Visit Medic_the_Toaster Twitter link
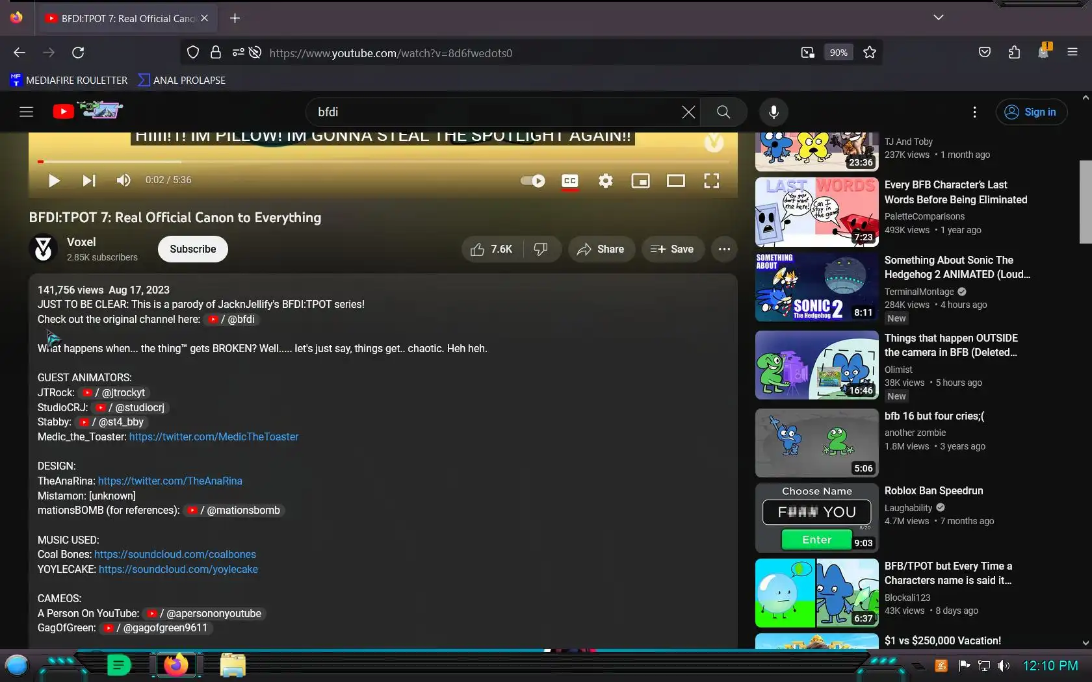The image size is (1092, 682). 214,437
